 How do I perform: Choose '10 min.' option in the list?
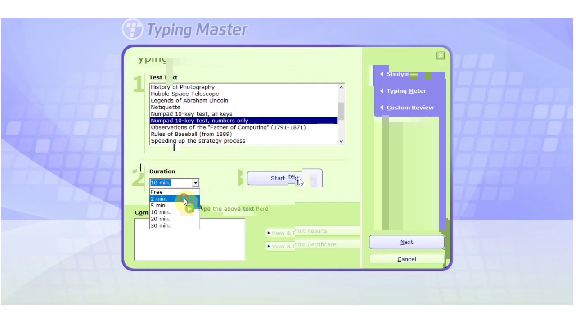pos(175,212)
